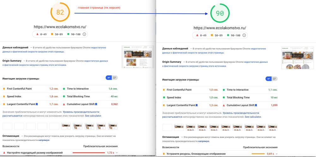This screenshot has width=316, height=157.
Task: Click bookmark icon next to left Largest Contentful Paint
Action: point(37,104)
